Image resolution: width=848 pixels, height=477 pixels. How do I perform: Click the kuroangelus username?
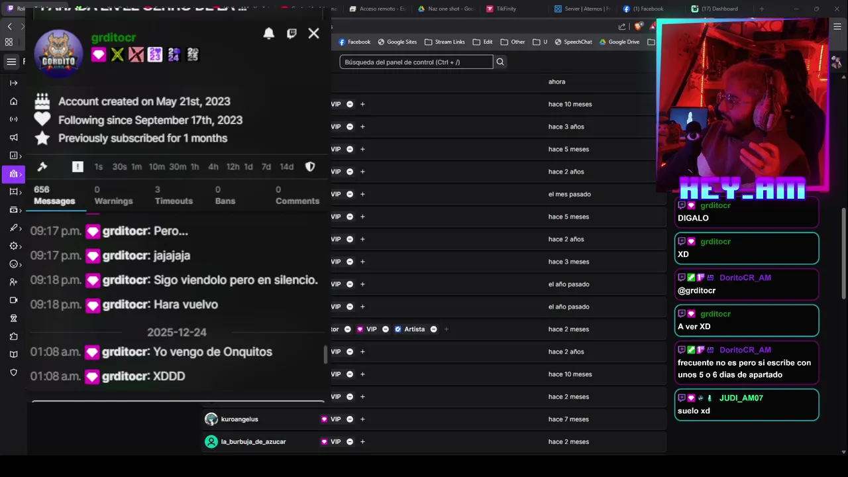[x=240, y=419]
